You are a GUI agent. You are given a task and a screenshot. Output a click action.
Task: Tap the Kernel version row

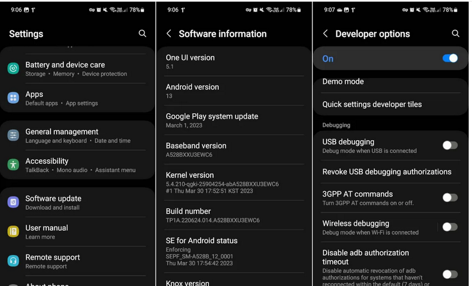point(234,182)
